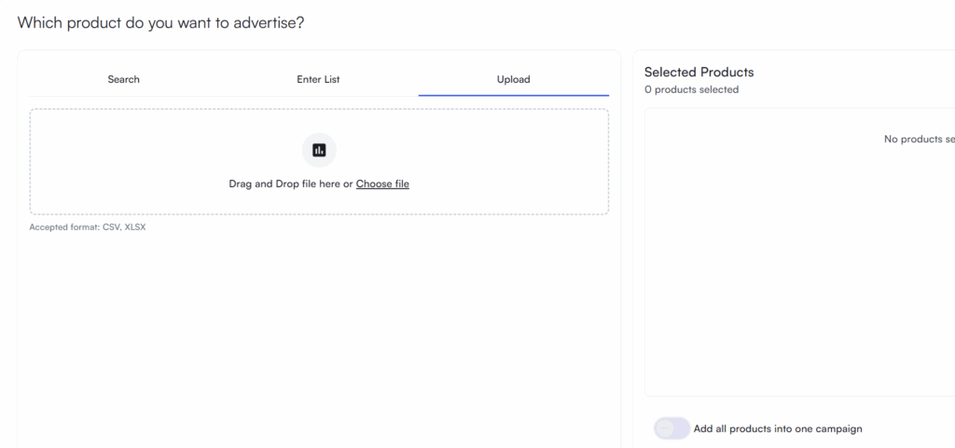Image resolution: width=955 pixels, height=448 pixels.
Task: Click blank area below the accepted format note
Action: [317, 335]
